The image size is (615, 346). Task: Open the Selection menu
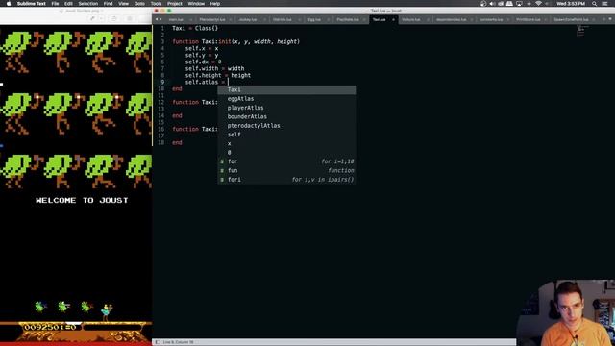(87, 4)
